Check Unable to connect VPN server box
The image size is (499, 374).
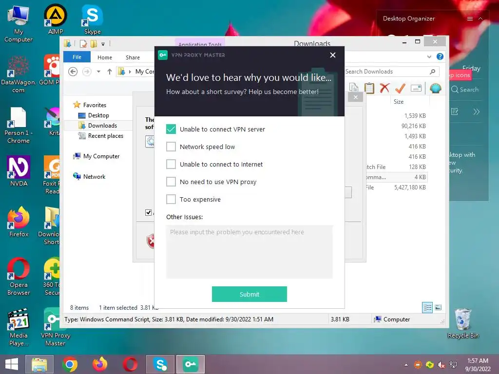pos(171,129)
